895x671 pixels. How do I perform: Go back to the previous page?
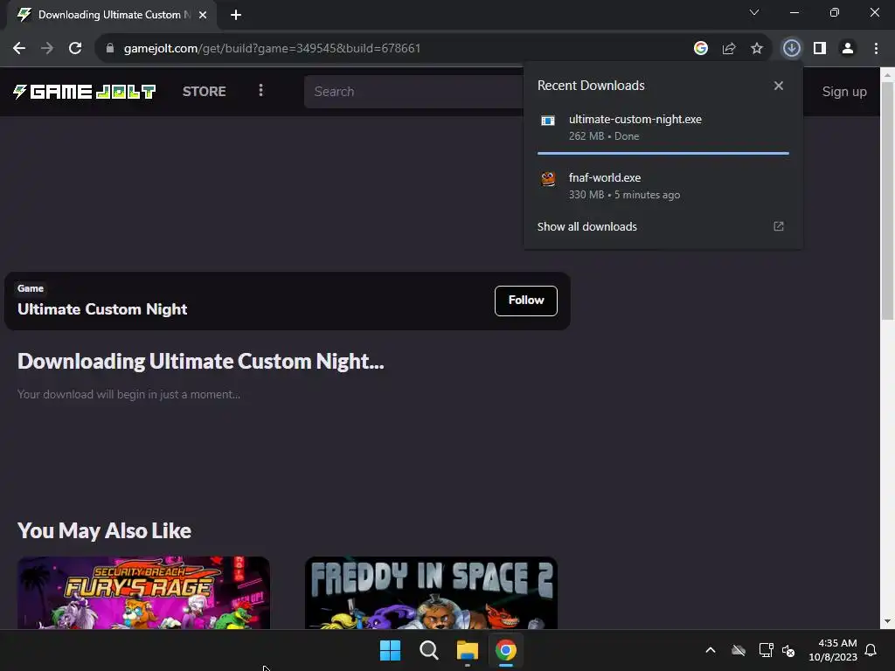click(x=19, y=49)
